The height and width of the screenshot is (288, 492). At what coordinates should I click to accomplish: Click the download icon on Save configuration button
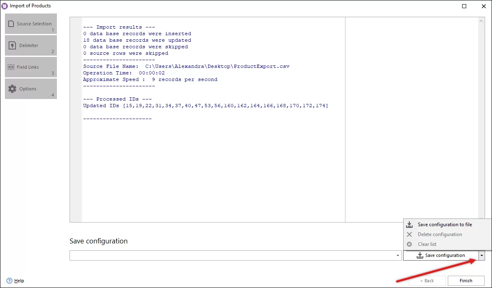[419, 255]
